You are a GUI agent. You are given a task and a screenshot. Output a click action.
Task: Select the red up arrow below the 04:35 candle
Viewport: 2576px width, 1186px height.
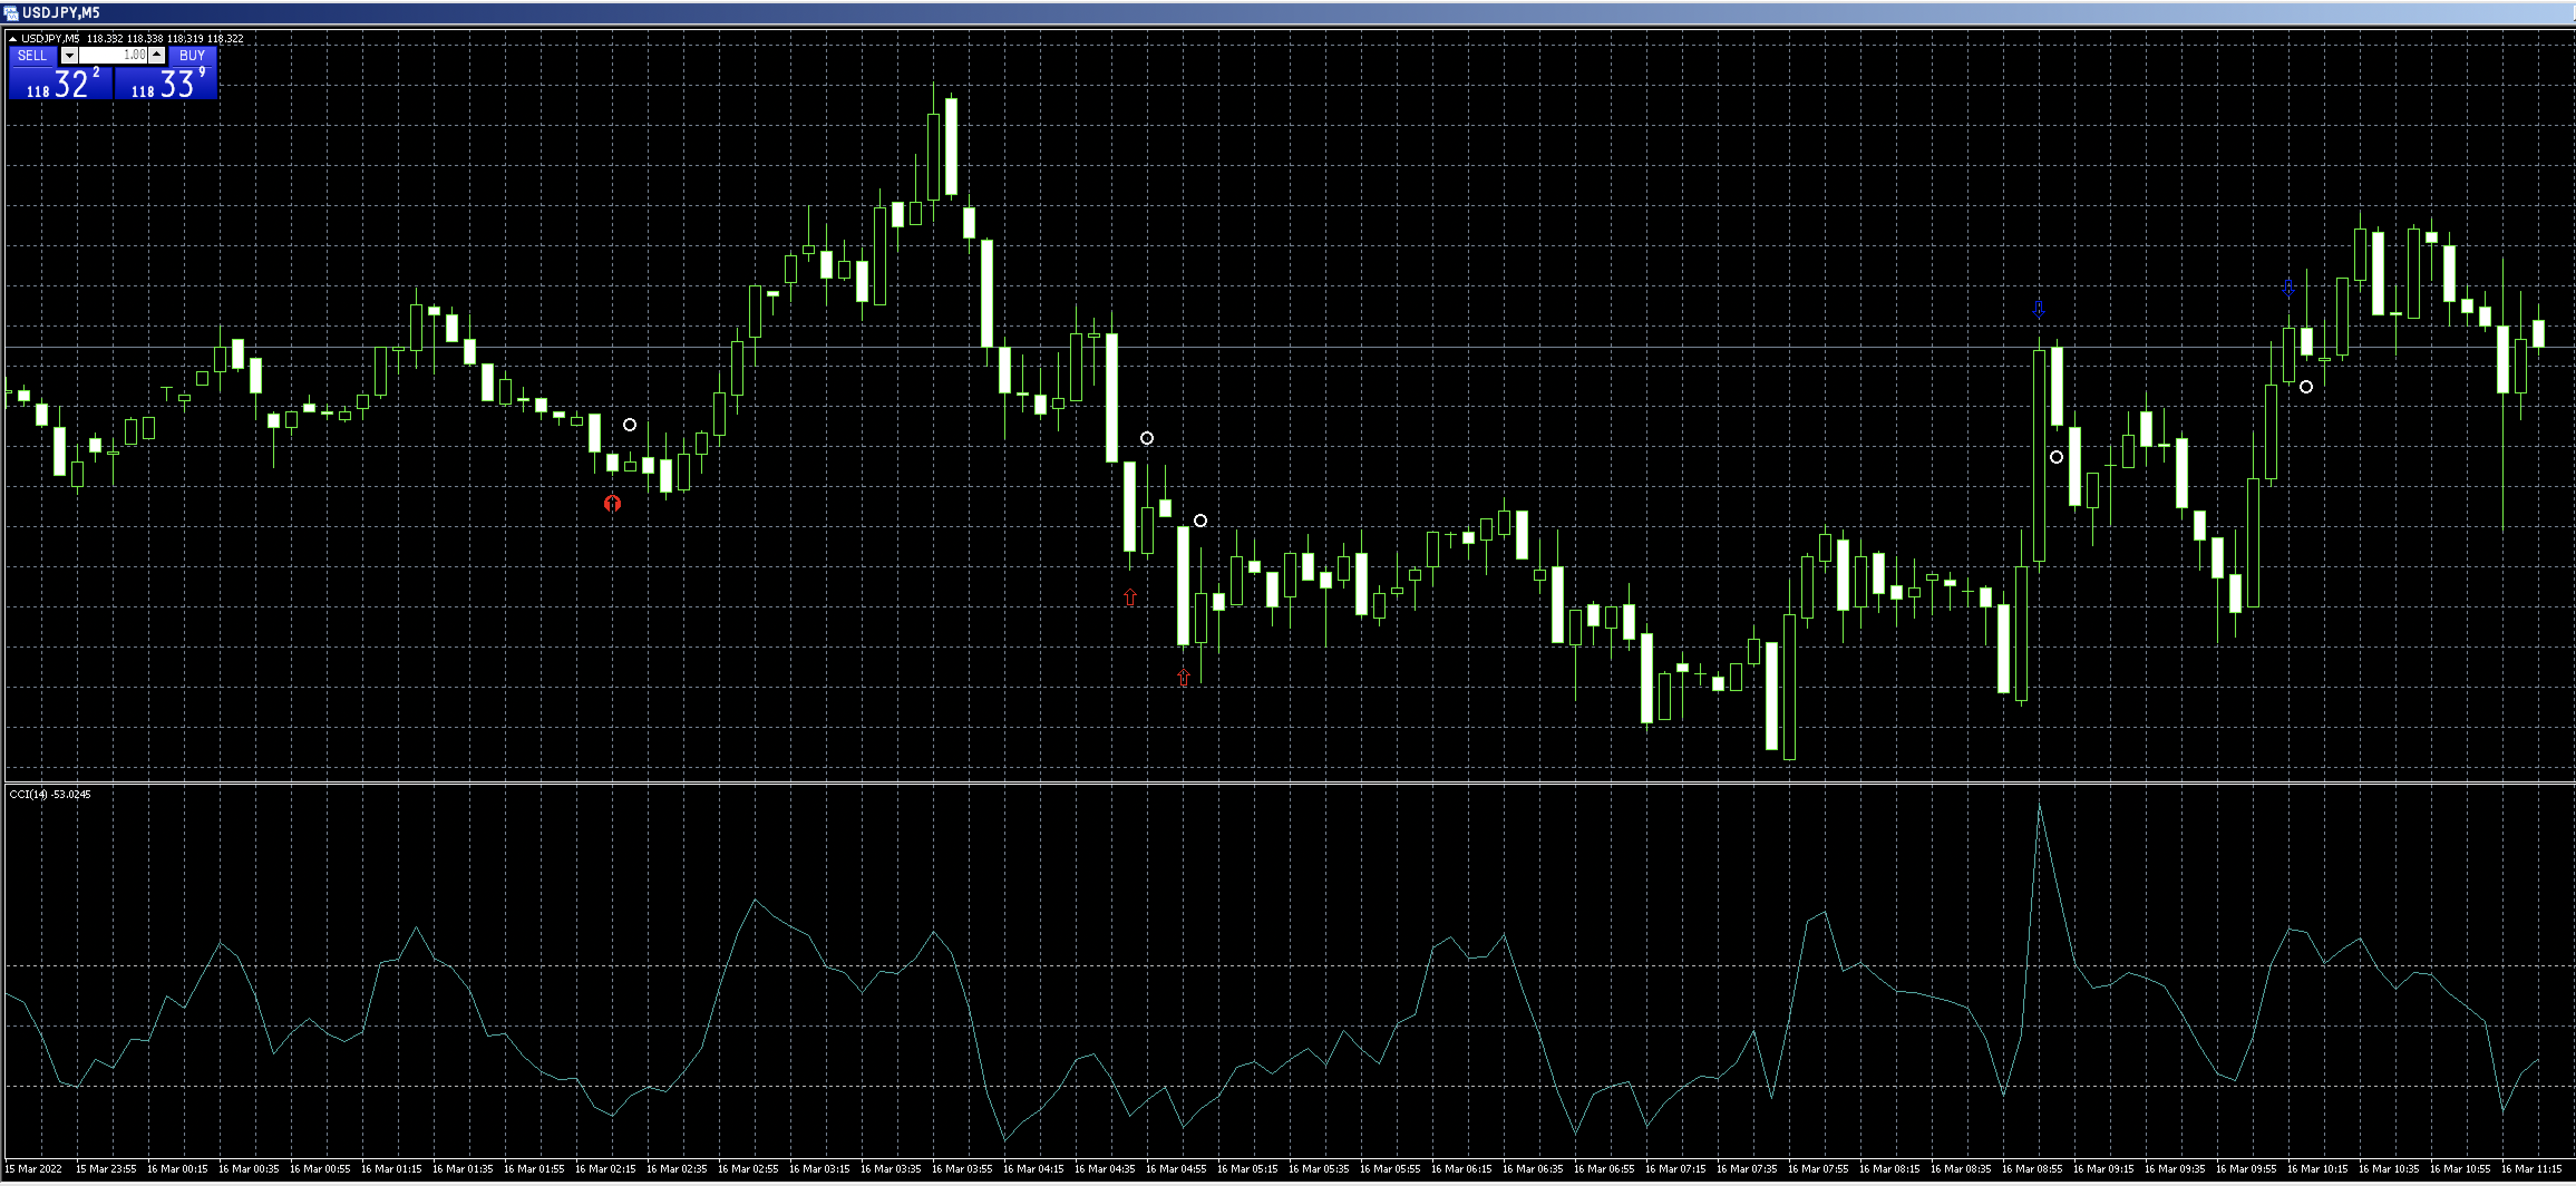point(1130,597)
